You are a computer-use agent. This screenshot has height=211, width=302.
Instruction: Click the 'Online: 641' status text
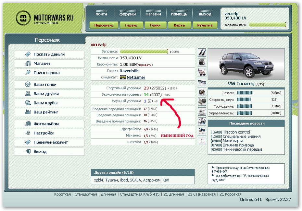[251, 199]
